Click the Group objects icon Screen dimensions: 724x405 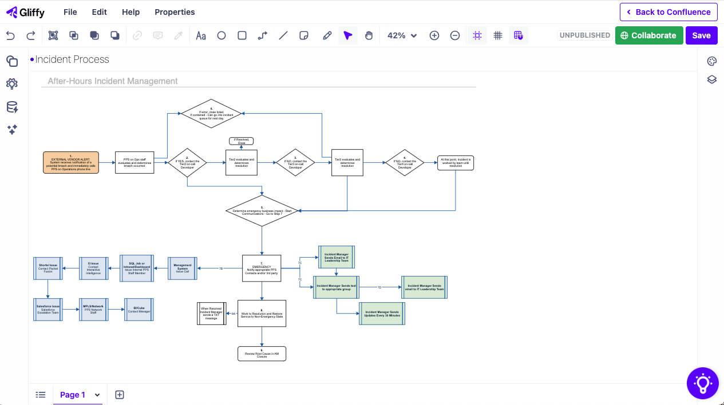53,35
